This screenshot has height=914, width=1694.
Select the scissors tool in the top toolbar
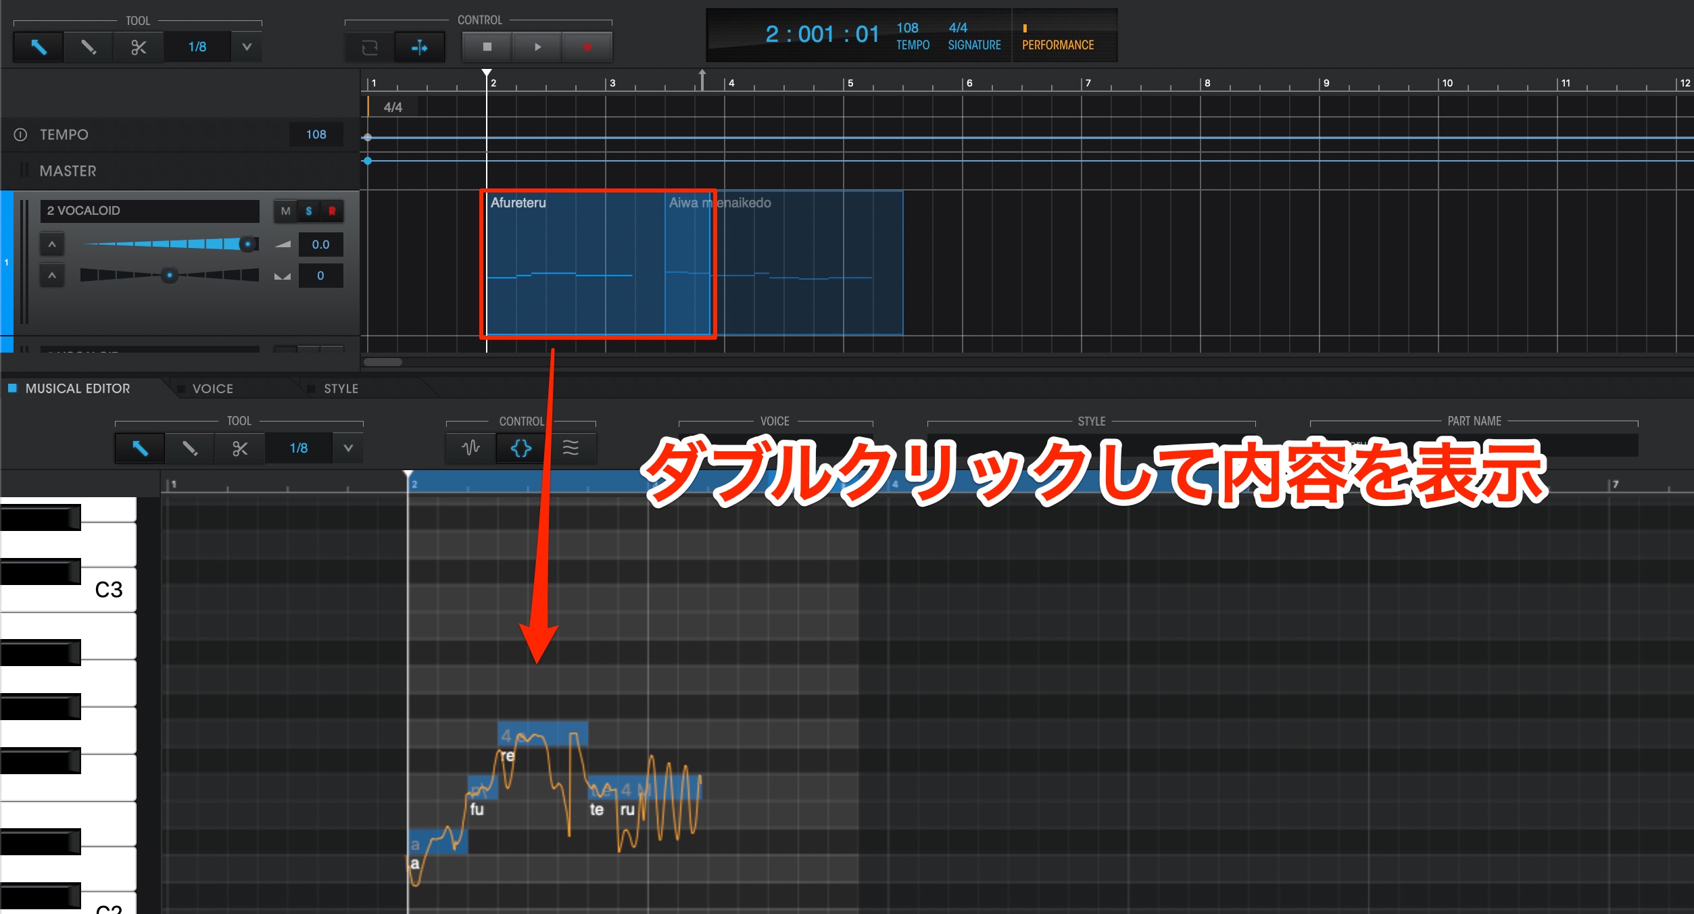(139, 47)
